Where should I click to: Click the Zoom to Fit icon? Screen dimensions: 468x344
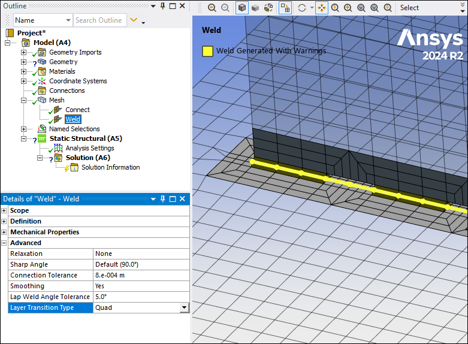tap(361, 8)
